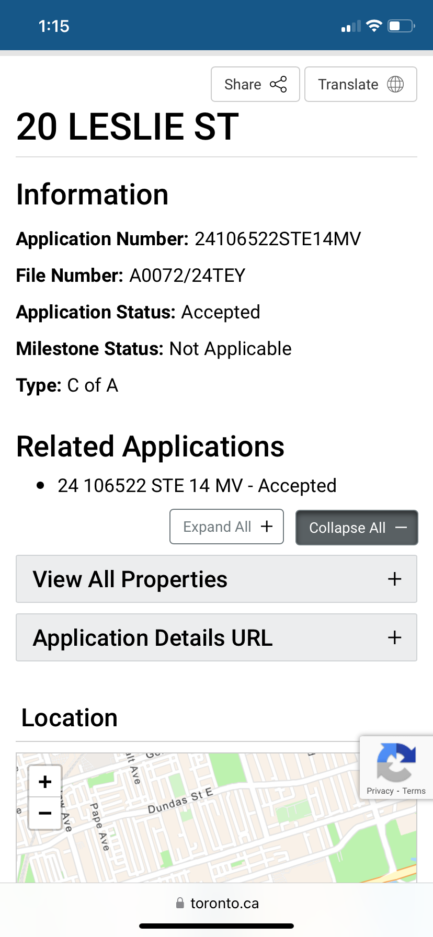The width and height of the screenshot is (433, 937).
Task: Open the reCAPTCHA Privacy link
Action: click(380, 791)
